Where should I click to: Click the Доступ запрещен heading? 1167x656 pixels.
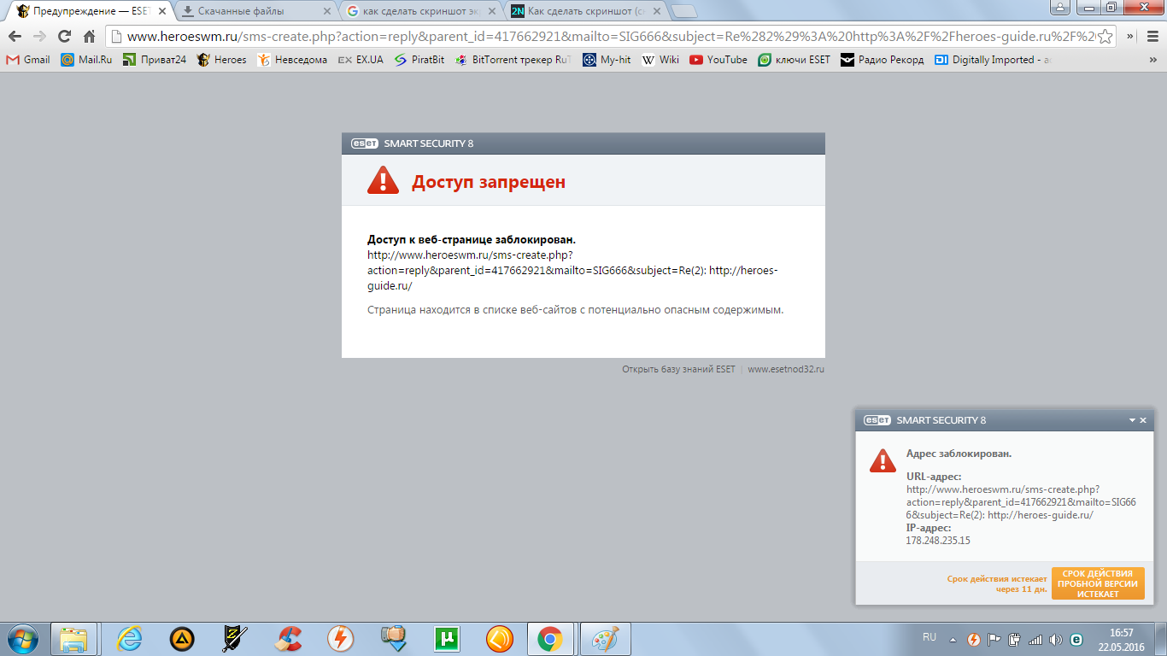coord(489,182)
